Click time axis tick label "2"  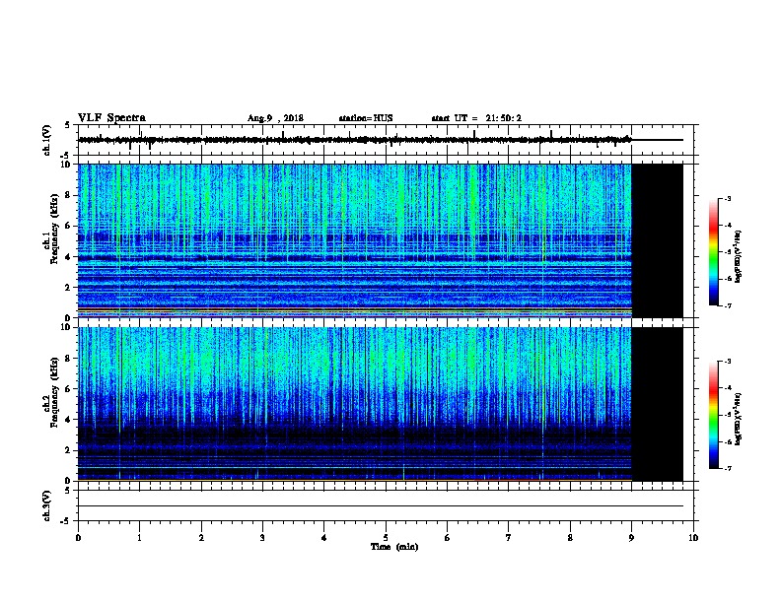[x=201, y=538]
